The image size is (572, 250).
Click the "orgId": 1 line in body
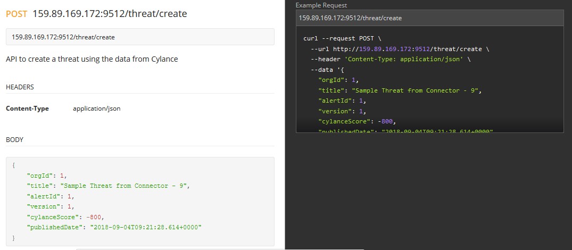point(47,176)
